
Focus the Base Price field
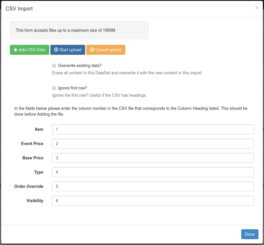(153, 158)
